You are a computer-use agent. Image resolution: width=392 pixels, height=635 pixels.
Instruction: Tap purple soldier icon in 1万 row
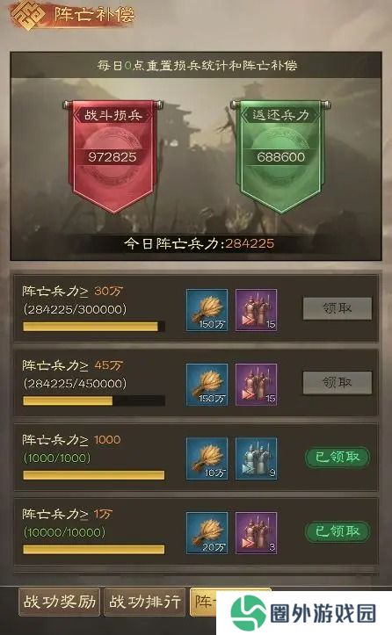coord(256,532)
